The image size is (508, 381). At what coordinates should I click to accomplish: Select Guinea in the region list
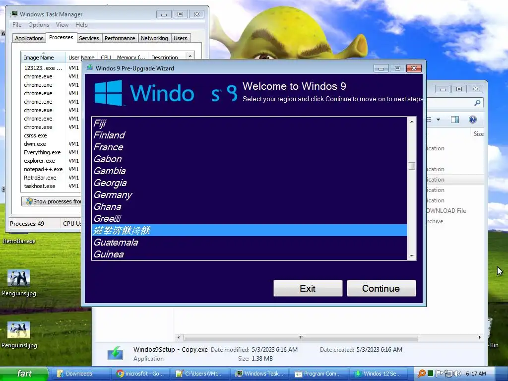pyautogui.click(x=249, y=254)
